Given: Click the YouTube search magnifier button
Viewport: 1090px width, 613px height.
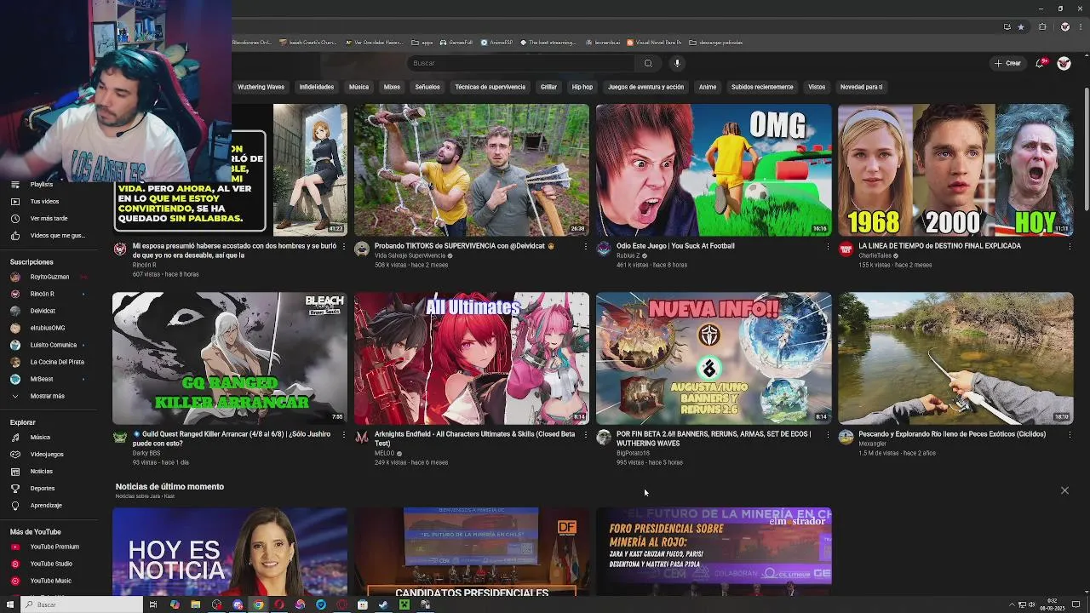Looking at the screenshot, I should pos(648,63).
